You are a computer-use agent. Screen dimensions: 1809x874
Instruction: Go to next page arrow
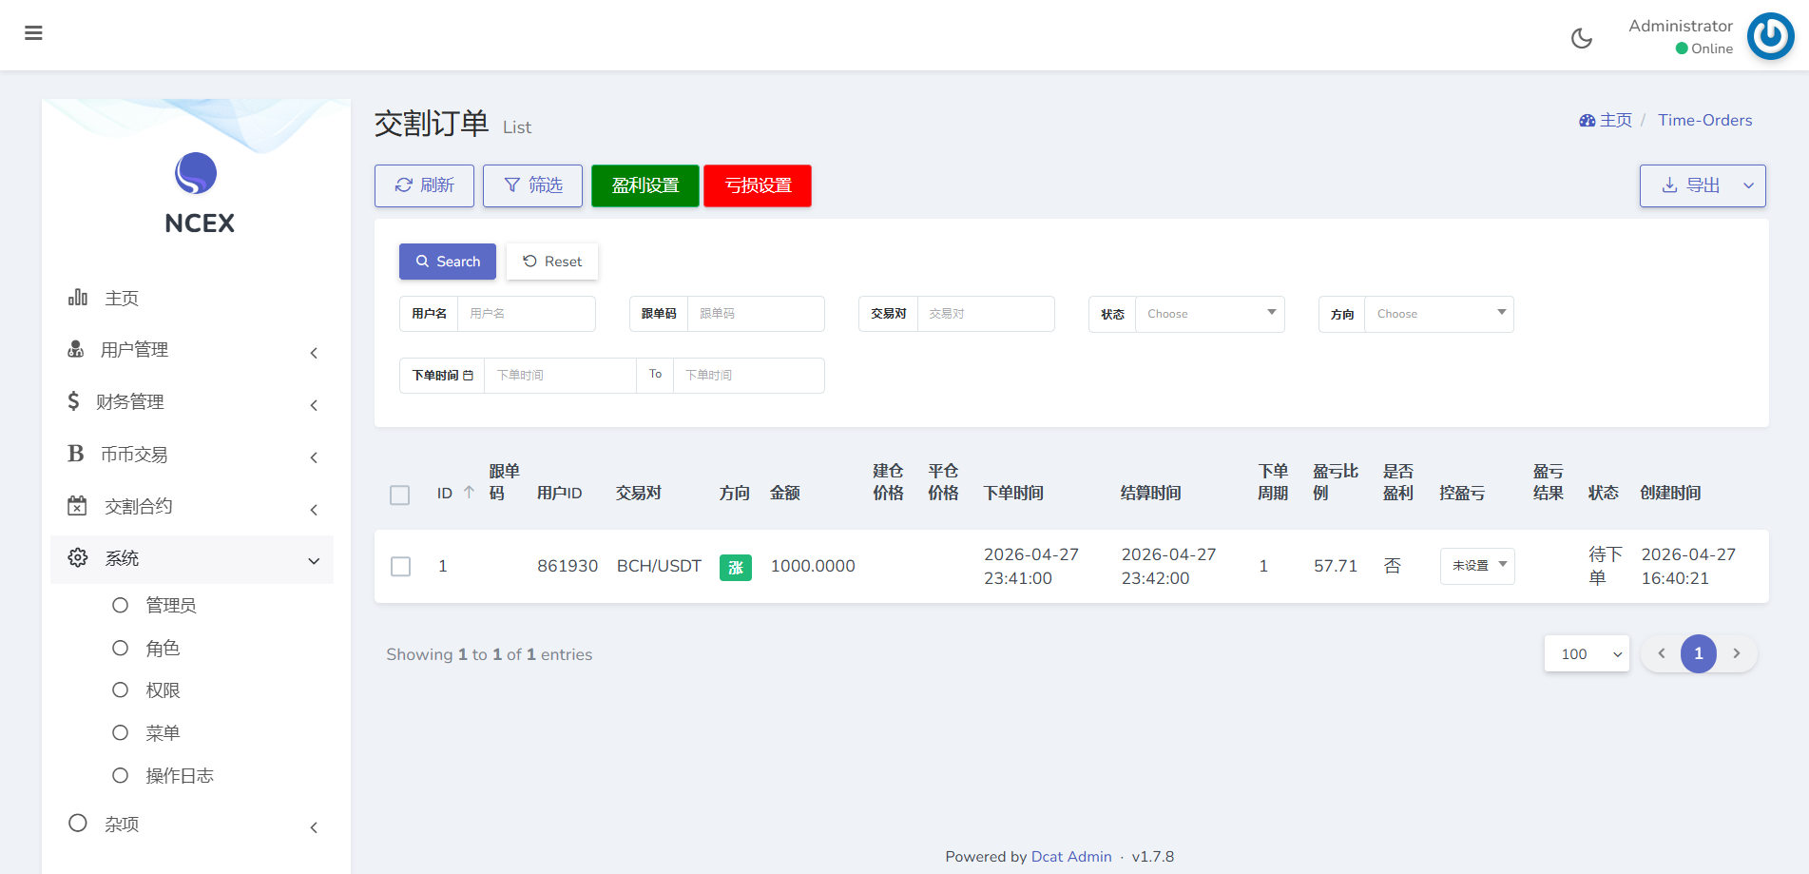[1737, 653]
